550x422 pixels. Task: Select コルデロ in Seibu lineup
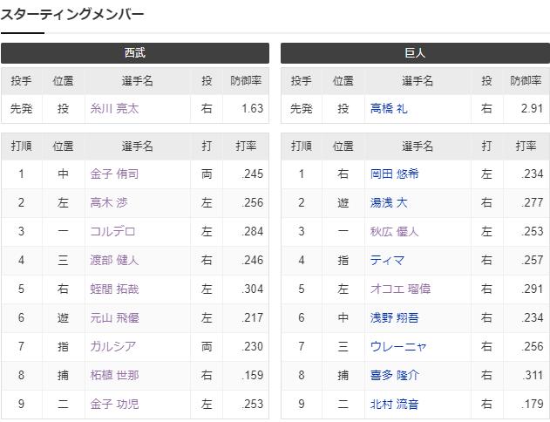point(112,231)
